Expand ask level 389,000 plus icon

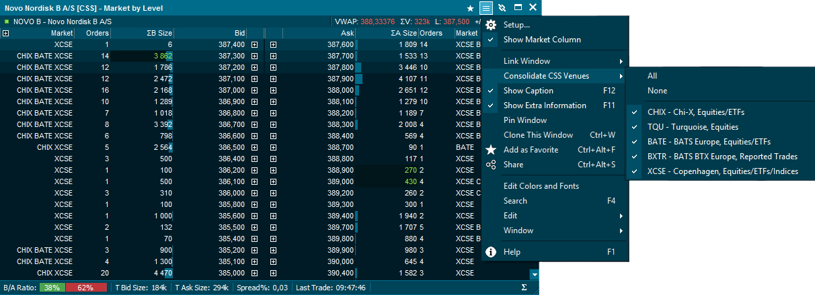273,181
